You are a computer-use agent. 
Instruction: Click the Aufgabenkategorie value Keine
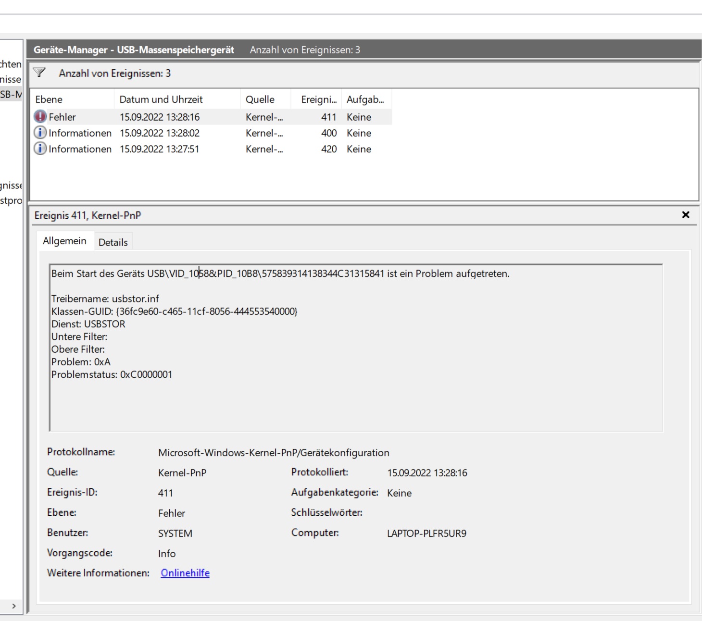point(399,493)
